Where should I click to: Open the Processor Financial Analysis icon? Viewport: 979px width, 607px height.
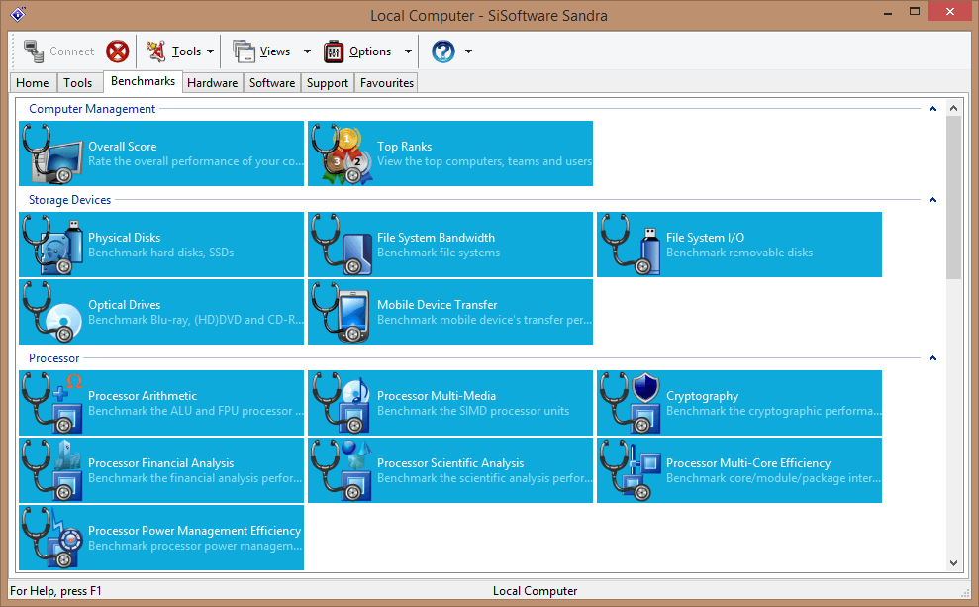point(52,471)
